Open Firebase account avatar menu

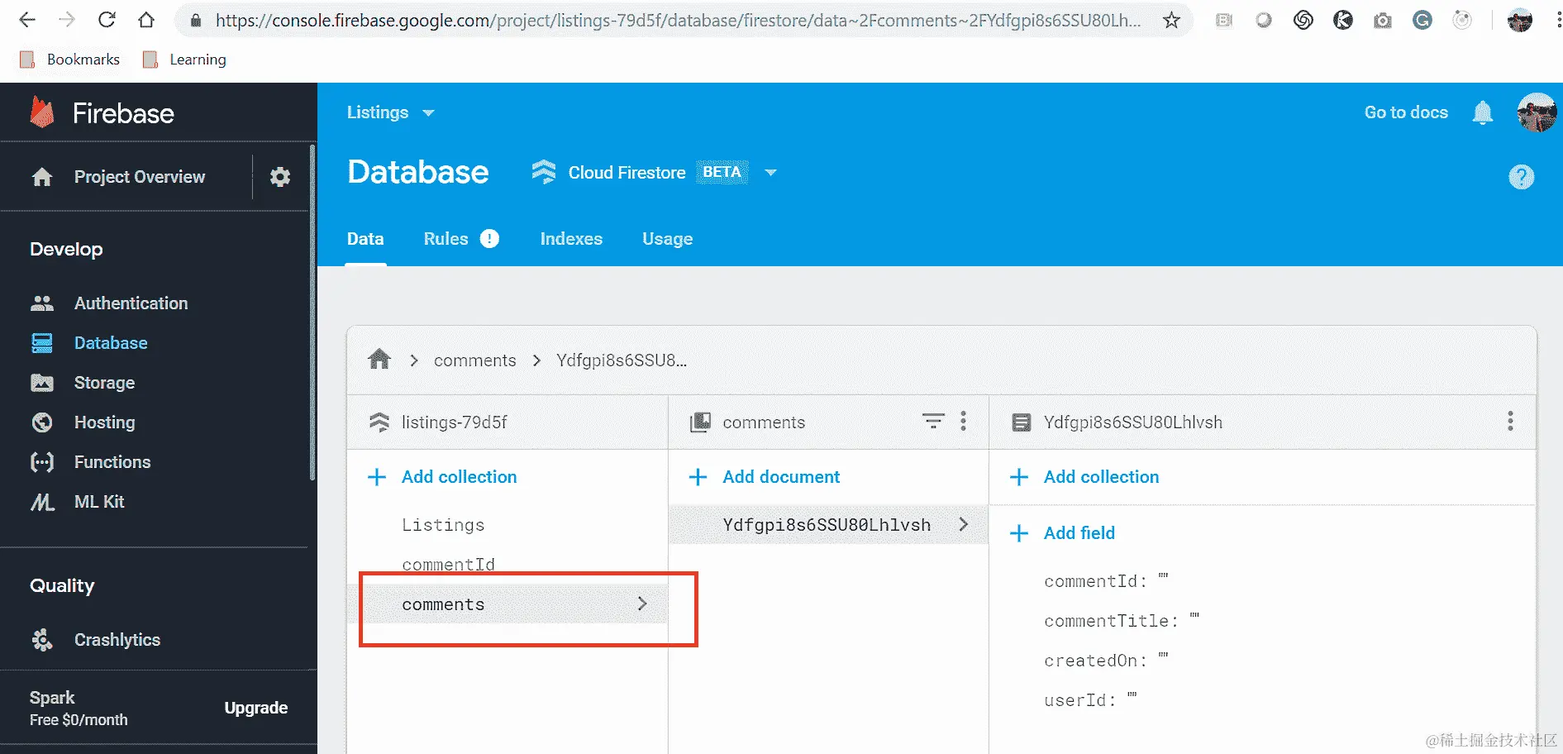[x=1537, y=112]
